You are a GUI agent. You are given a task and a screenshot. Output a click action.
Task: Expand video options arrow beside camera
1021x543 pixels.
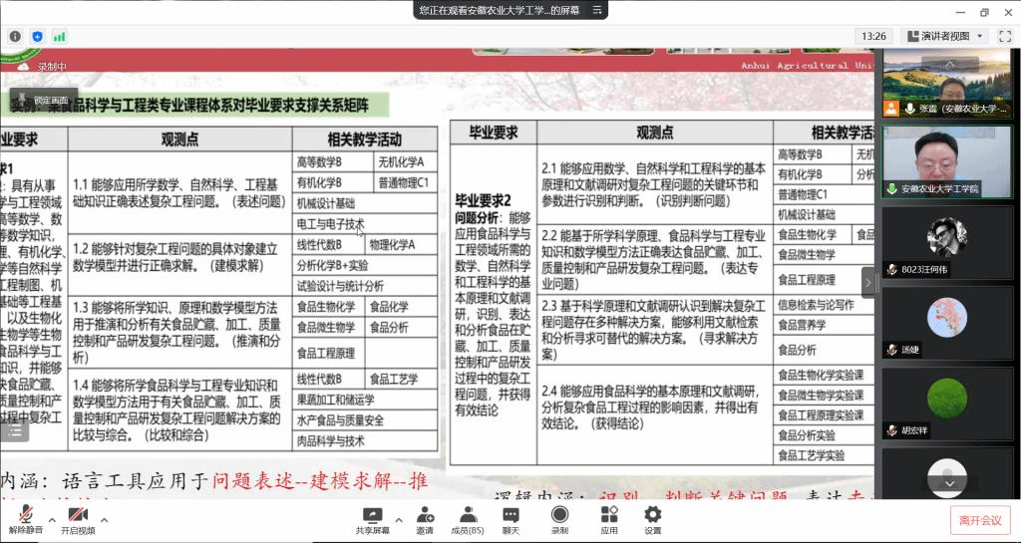104,519
